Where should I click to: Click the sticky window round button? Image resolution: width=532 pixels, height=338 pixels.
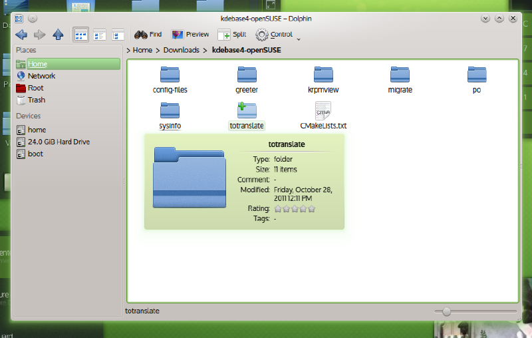point(33,19)
